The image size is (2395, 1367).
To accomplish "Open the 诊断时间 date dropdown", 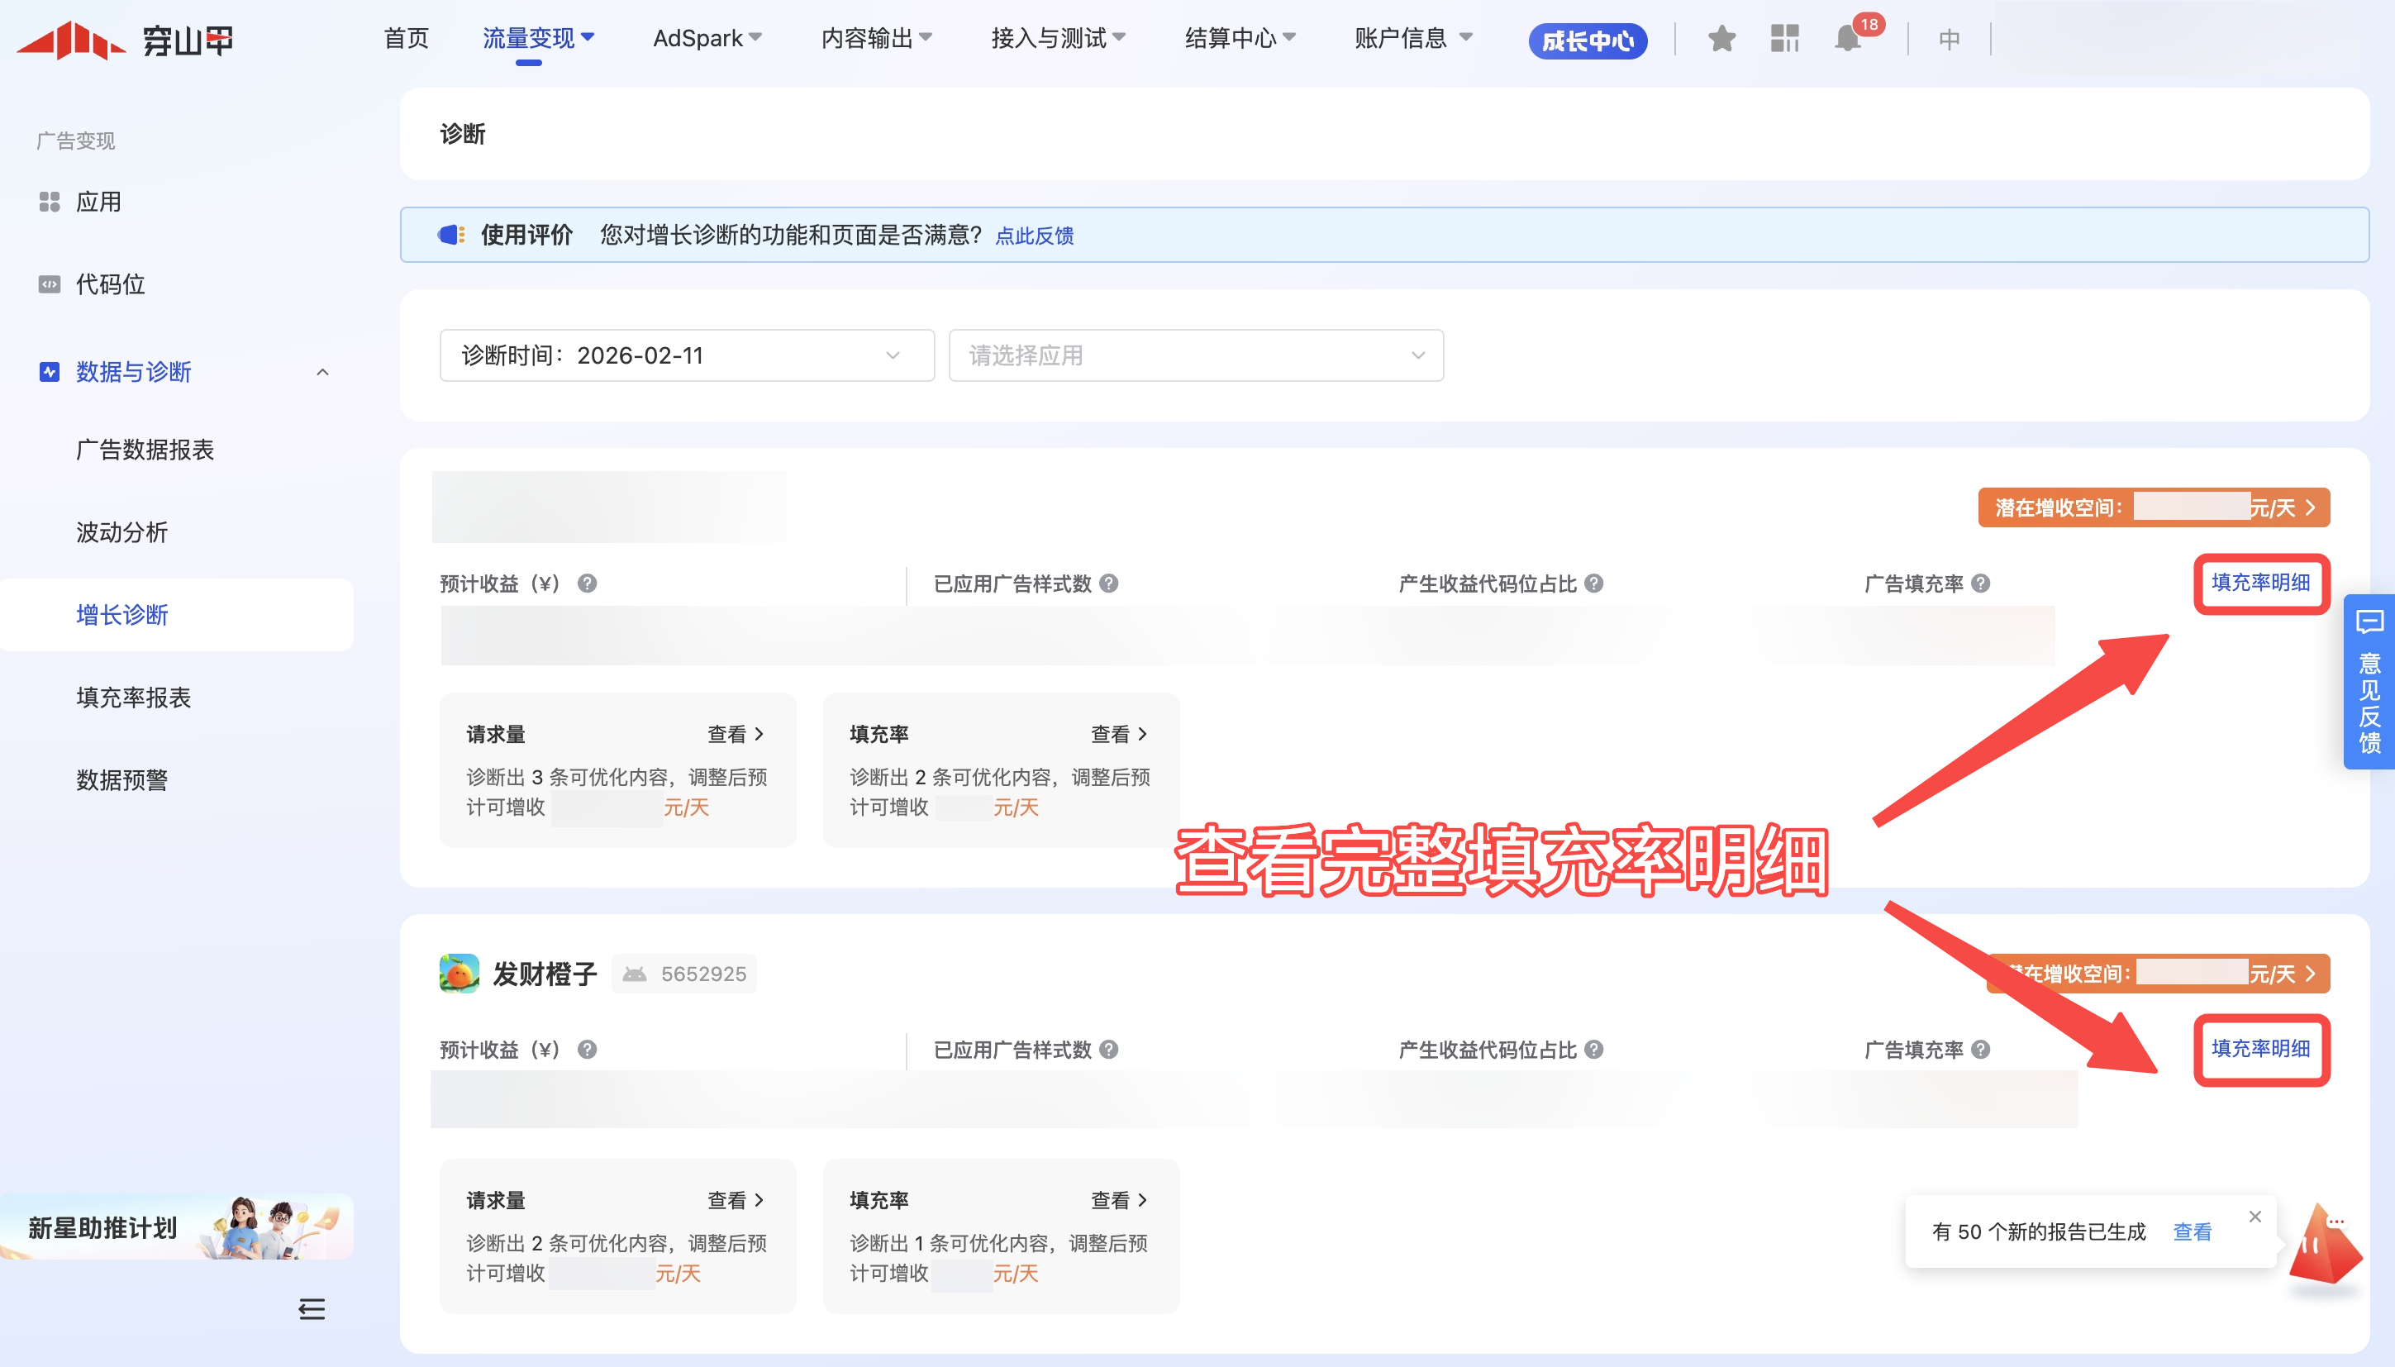I will click(686, 355).
